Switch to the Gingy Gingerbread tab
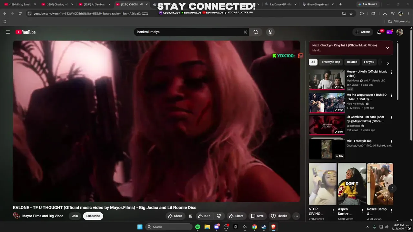 pyautogui.click(x=318, y=5)
